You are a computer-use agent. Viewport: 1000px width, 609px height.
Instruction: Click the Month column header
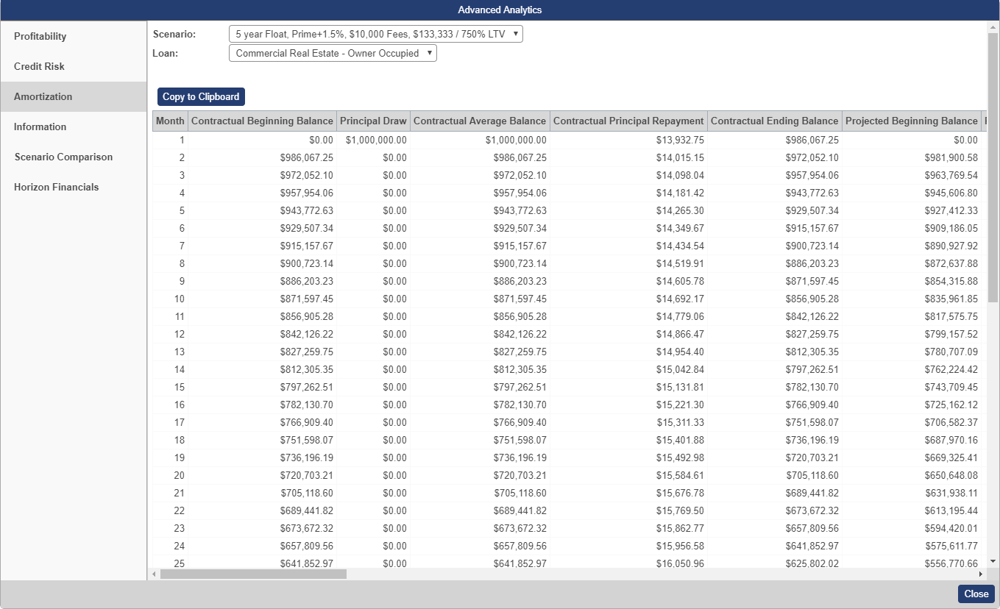(x=170, y=121)
